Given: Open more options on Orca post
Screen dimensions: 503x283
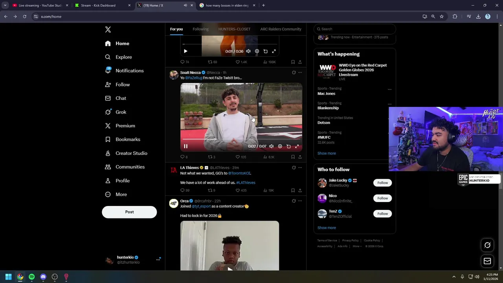Looking at the screenshot, I should (x=300, y=201).
